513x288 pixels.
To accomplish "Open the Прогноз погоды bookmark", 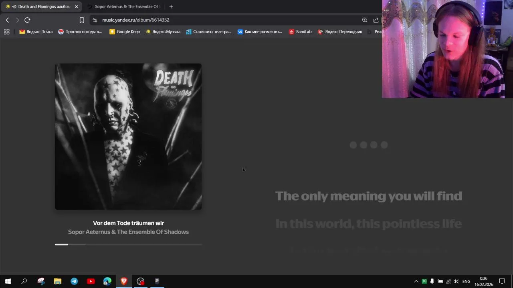I will point(80,32).
